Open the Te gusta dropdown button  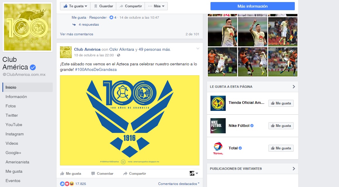[x=75, y=6]
